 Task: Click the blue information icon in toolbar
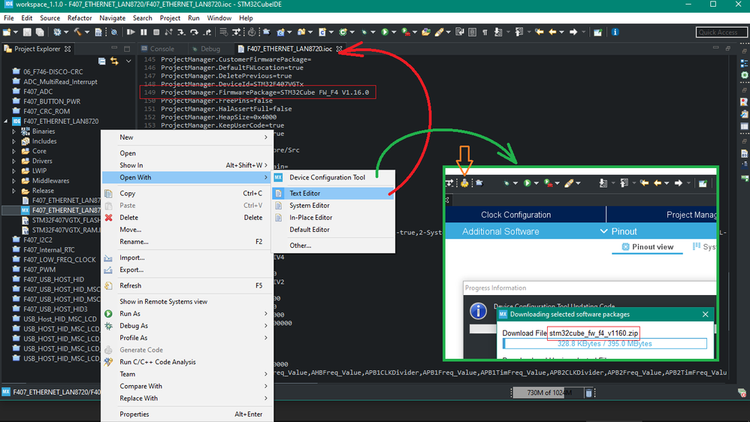click(615, 32)
